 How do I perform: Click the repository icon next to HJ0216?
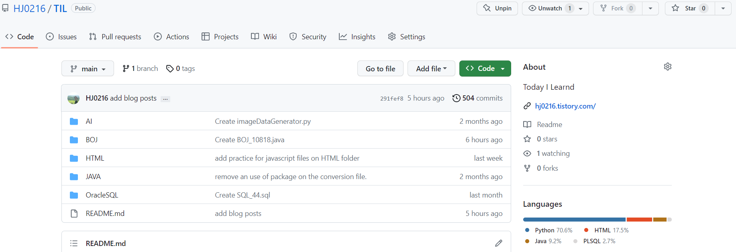[x=5, y=8]
